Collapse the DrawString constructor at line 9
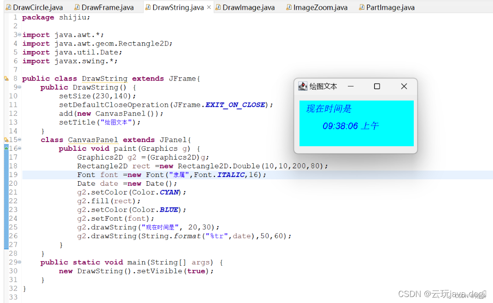The height and width of the screenshot is (303, 493). [x=18, y=87]
